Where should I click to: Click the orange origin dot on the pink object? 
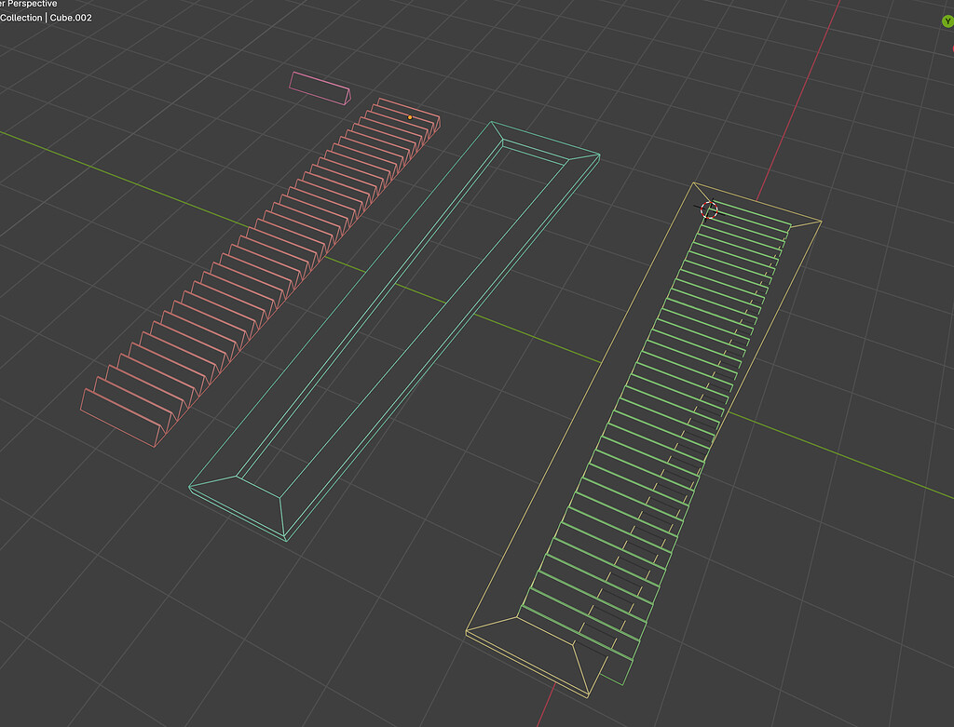pos(410,117)
